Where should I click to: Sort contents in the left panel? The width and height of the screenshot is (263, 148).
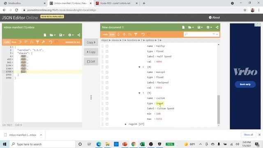tap(32, 42)
